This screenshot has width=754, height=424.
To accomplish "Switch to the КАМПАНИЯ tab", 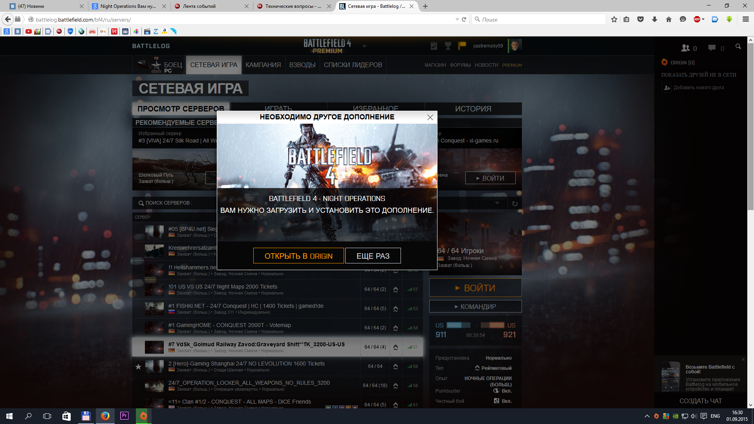I will click(x=263, y=65).
